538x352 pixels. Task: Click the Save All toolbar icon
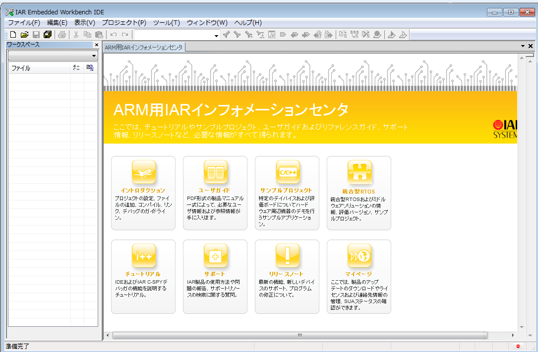[47, 34]
